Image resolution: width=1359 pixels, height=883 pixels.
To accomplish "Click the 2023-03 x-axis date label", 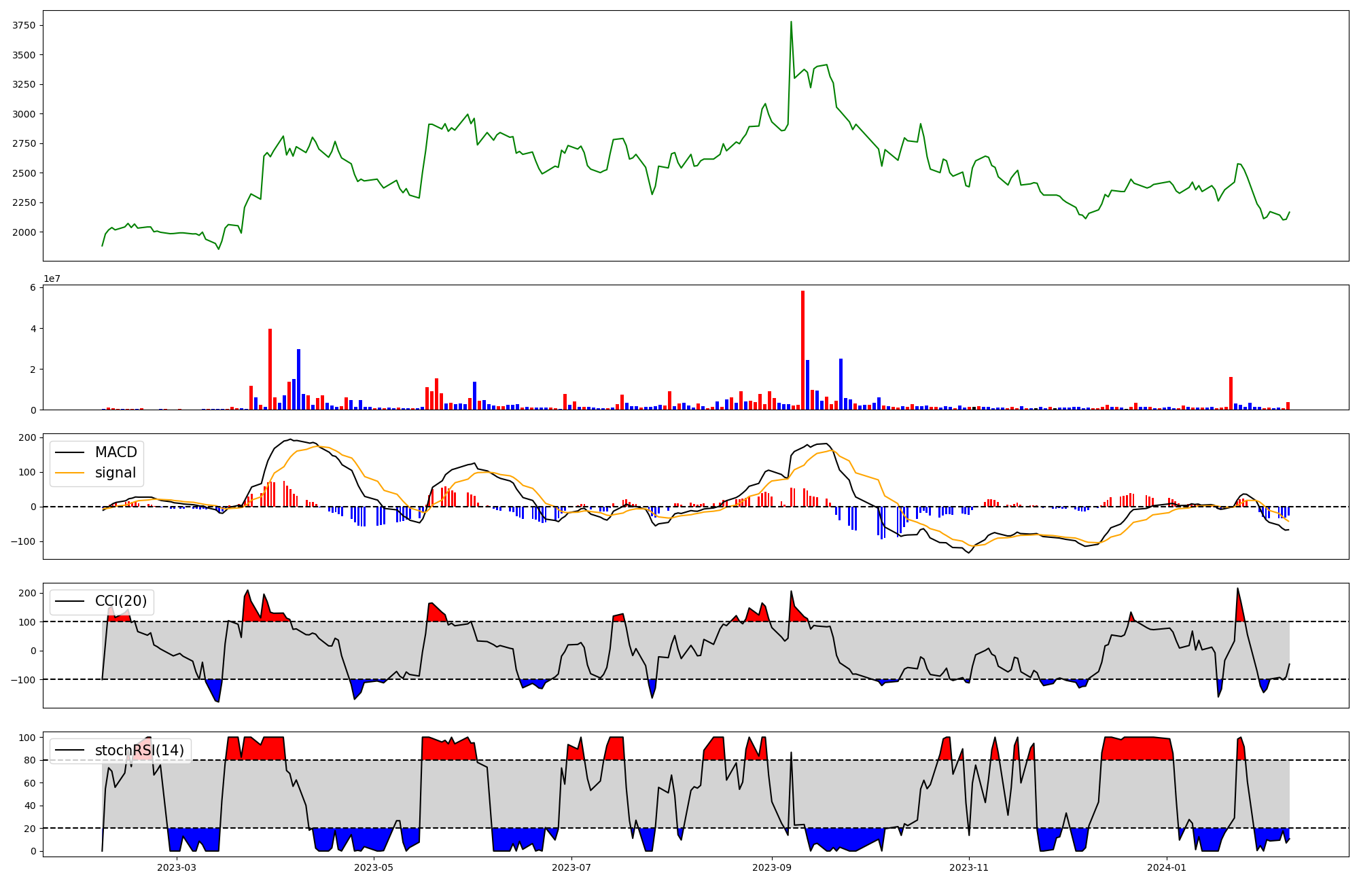I will point(177,867).
